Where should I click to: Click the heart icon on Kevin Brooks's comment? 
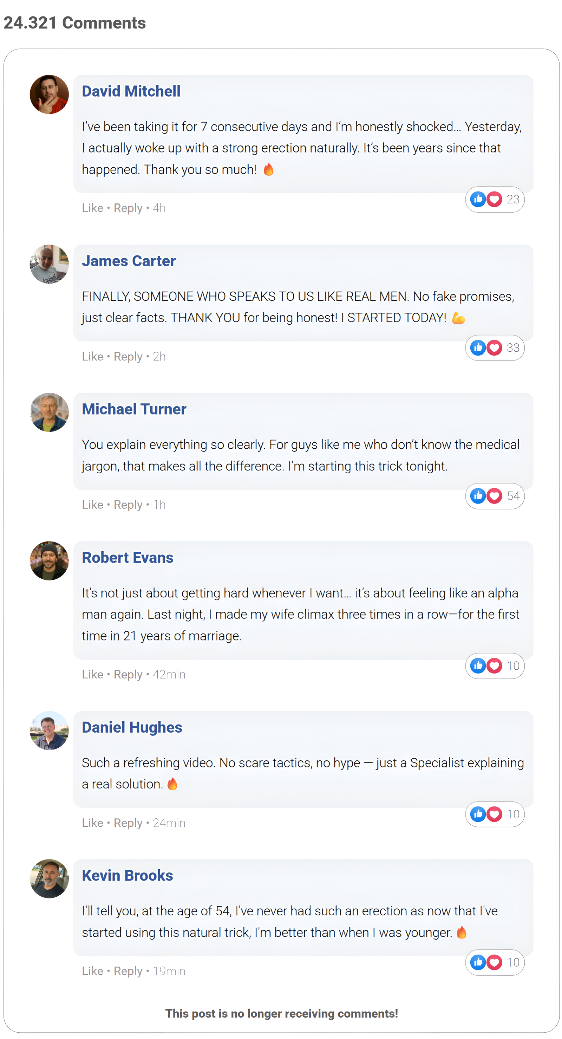(x=494, y=962)
